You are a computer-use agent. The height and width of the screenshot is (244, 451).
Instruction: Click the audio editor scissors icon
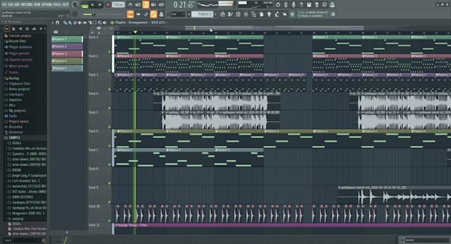(x=286, y=5)
